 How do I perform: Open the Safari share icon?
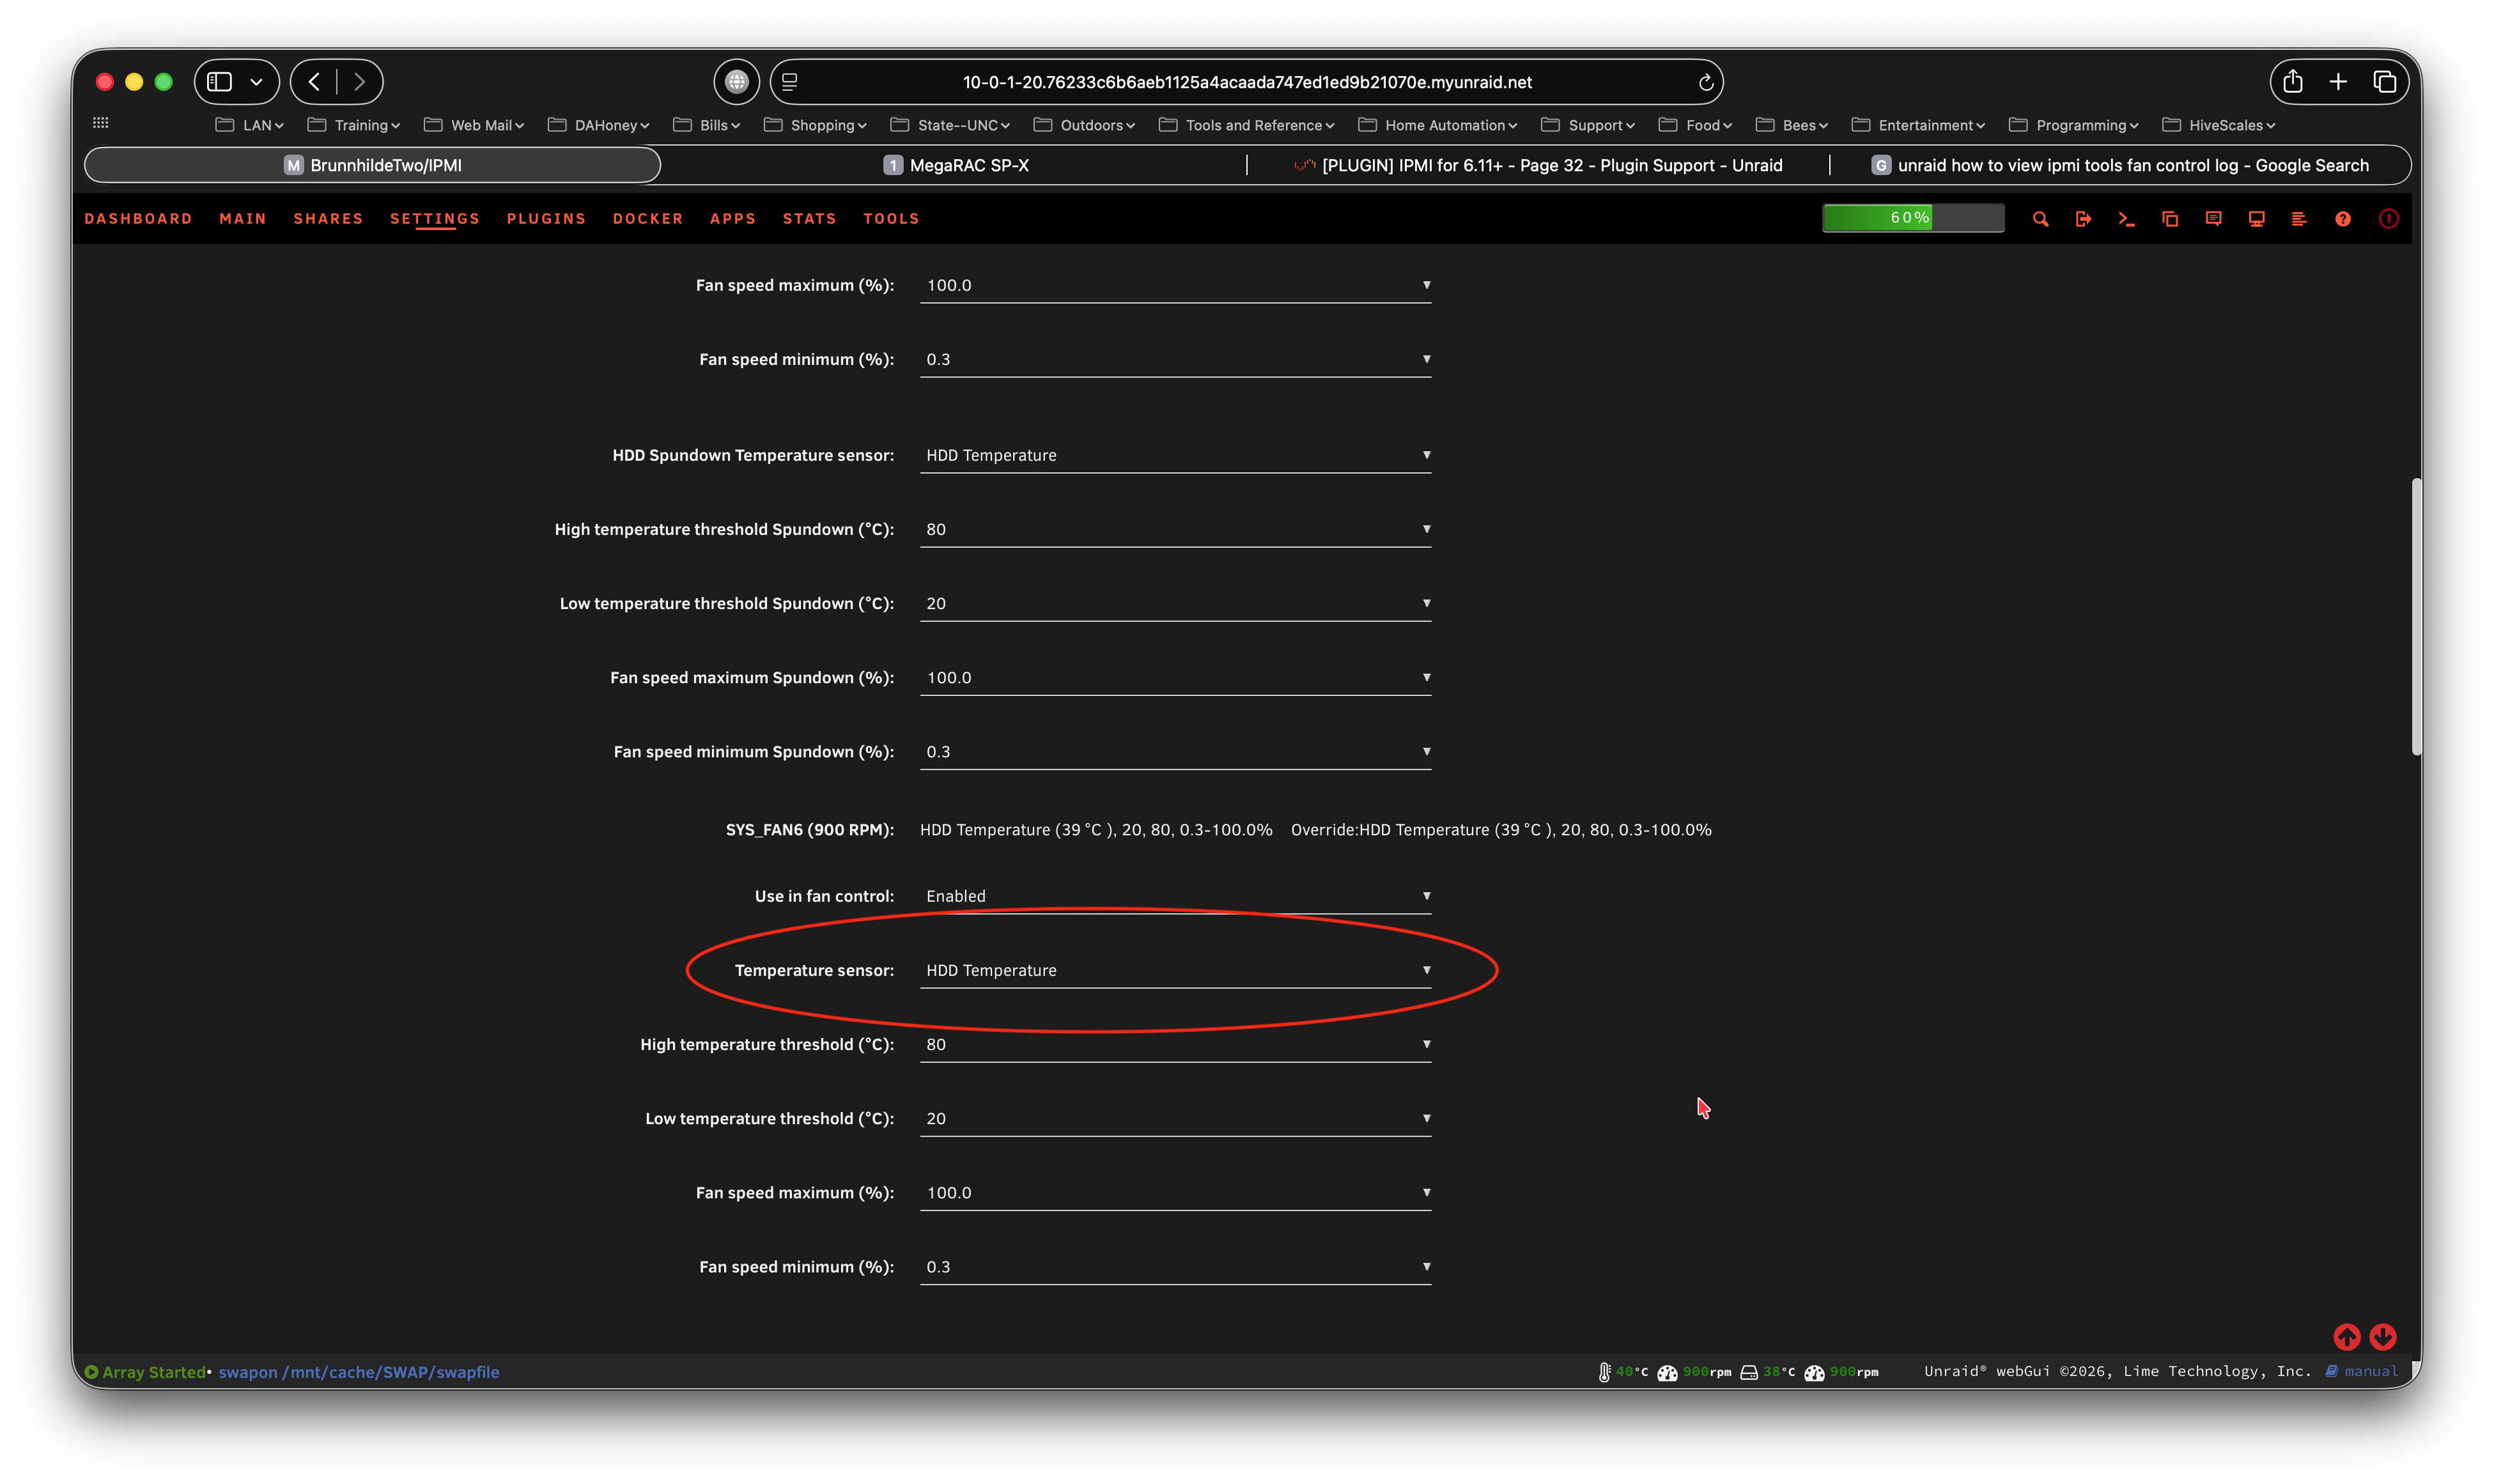[2292, 81]
